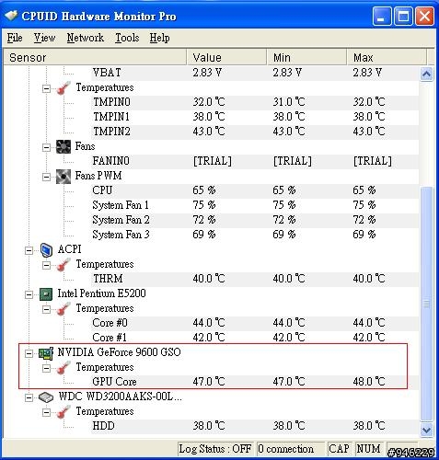Image resolution: width=439 pixels, height=460 pixels.
Task: Collapse the NVIDIA GeForce 9600 GSO node
Action: click(29, 353)
